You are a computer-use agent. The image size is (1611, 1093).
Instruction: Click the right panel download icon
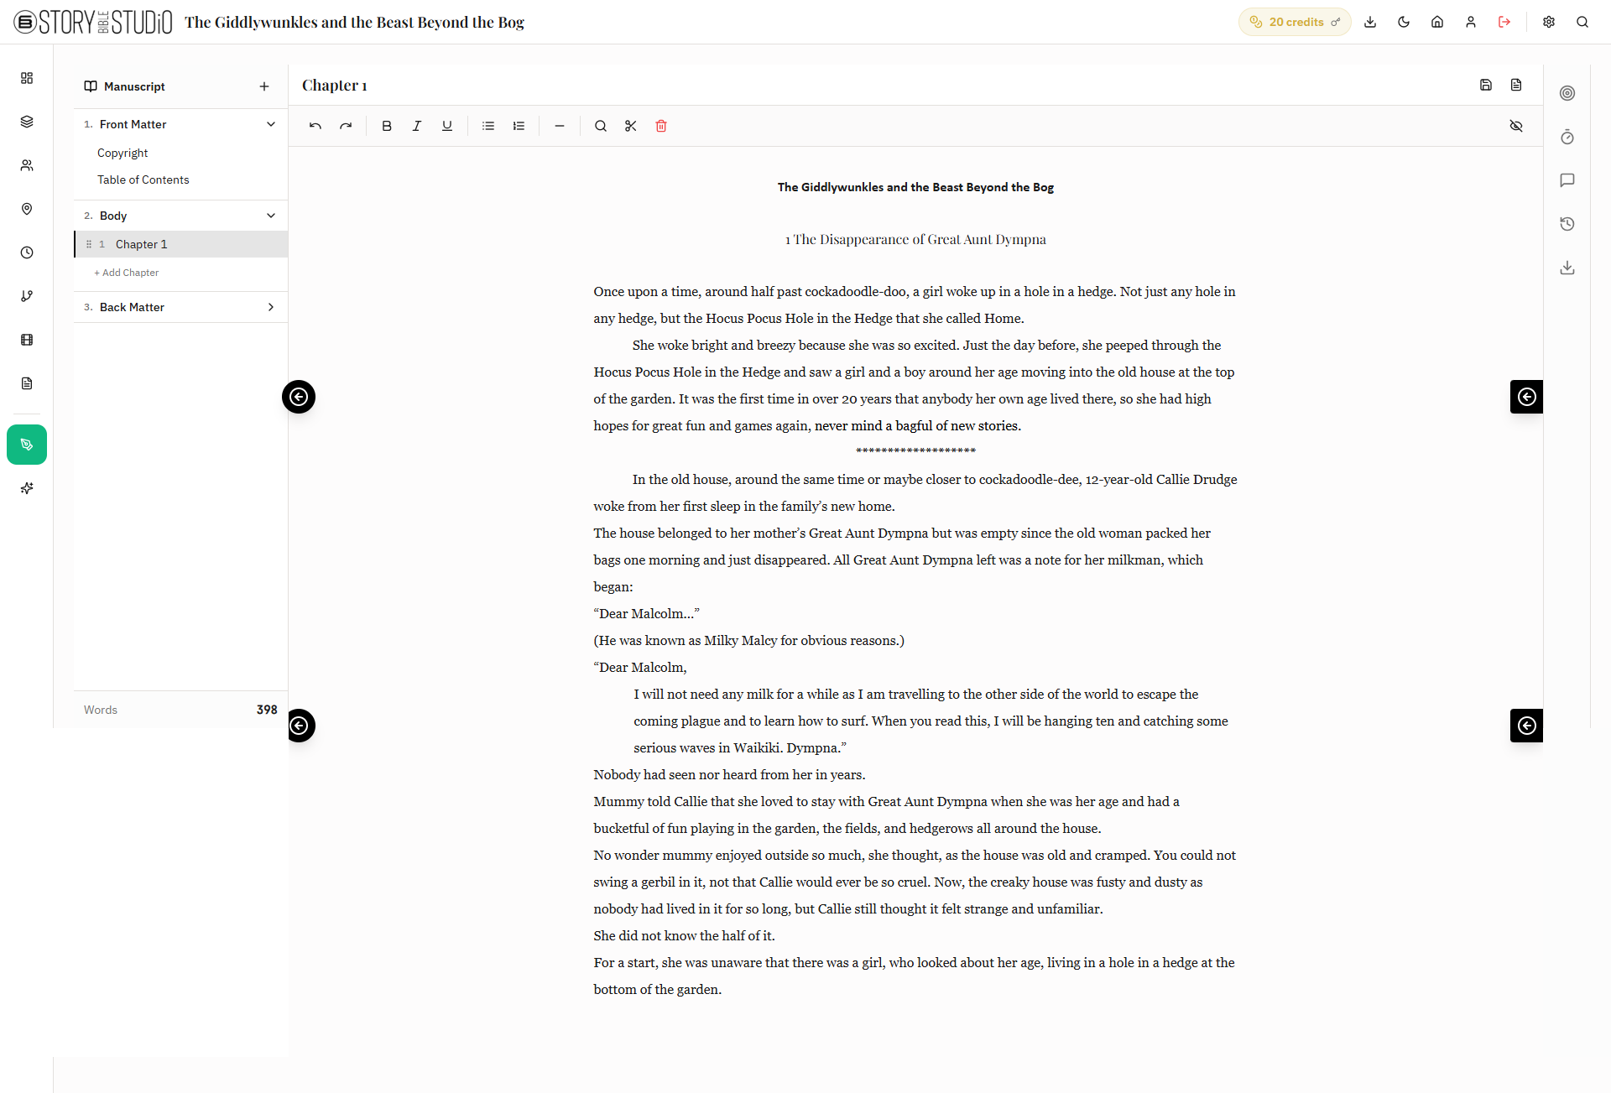coord(1567,268)
